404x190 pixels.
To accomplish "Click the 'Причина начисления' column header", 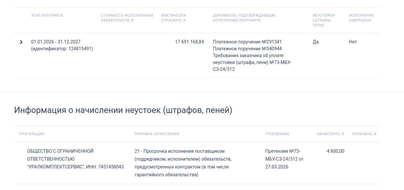I will pos(157,134).
